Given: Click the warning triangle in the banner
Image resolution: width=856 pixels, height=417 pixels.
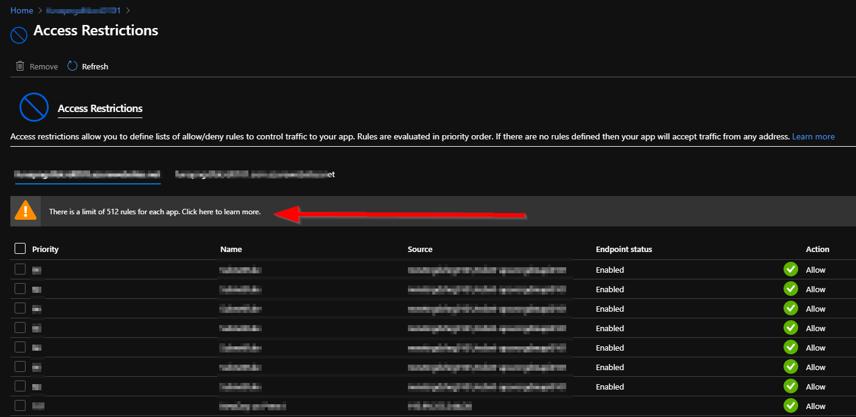Looking at the screenshot, I should [25, 210].
